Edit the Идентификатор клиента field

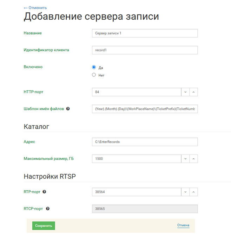(x=145, y=50)
